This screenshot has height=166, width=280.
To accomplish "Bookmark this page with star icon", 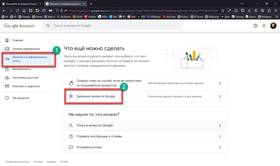I will pos(223,11).
